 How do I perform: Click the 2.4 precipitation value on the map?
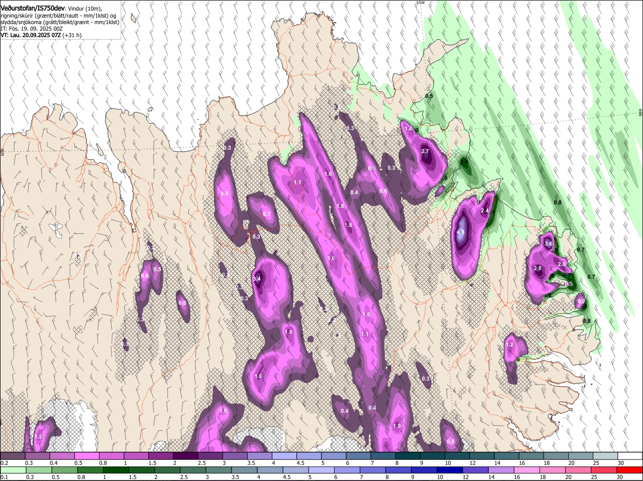(x=485, y=210)
